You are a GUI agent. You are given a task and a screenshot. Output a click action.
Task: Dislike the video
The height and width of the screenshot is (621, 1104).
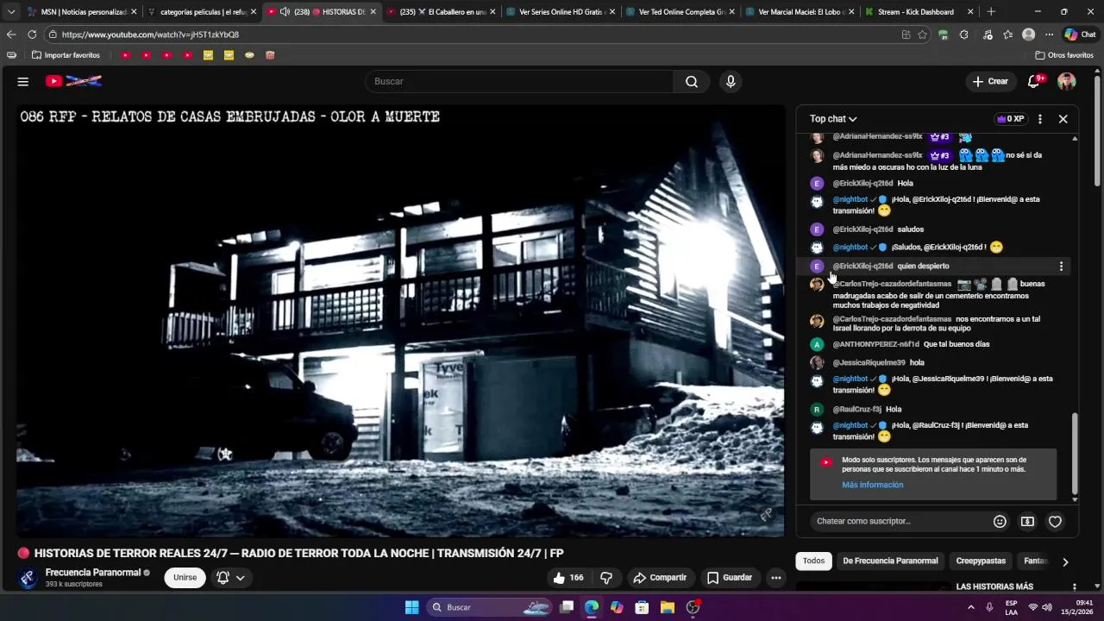tap(606, 578)
